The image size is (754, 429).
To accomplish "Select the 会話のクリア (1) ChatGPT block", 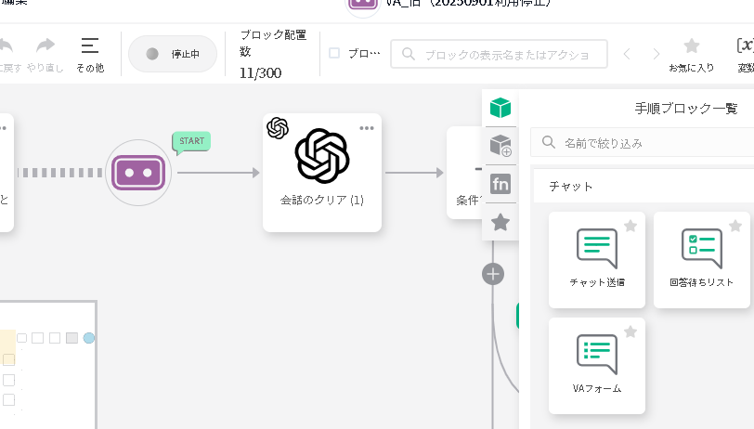I will coord(321,172).
